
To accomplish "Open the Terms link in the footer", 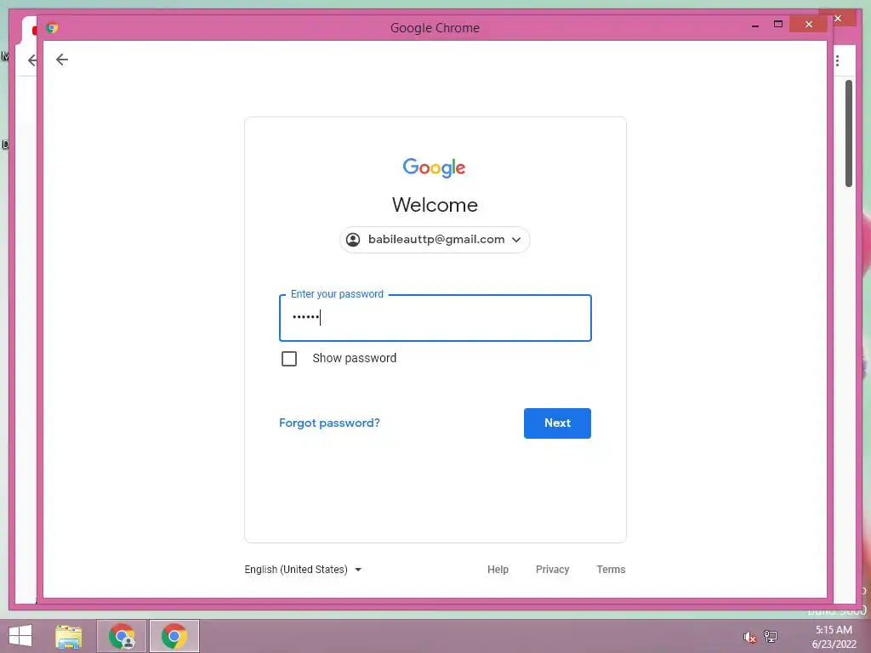I will (x=611, y=570).
